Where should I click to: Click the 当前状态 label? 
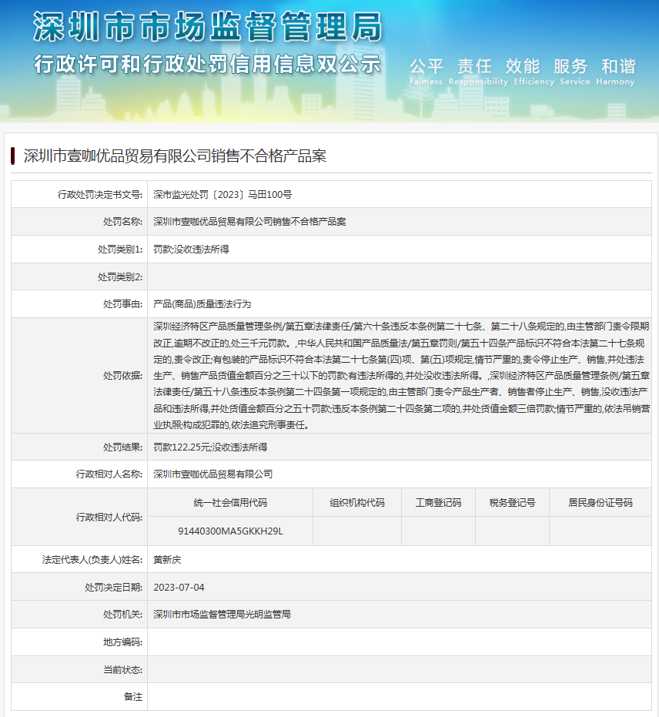[x=123, y=669]
